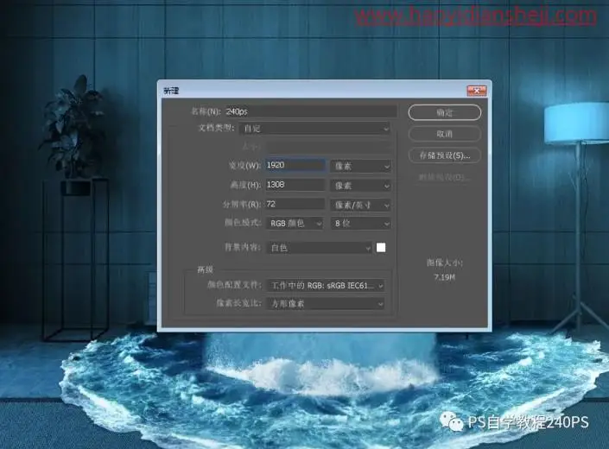Open the 像素长宽比 dropdown 方形像素

326,303
